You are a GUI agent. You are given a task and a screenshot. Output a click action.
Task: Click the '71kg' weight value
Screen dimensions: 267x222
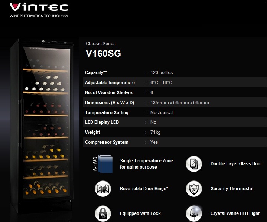(x=155, y=132)
